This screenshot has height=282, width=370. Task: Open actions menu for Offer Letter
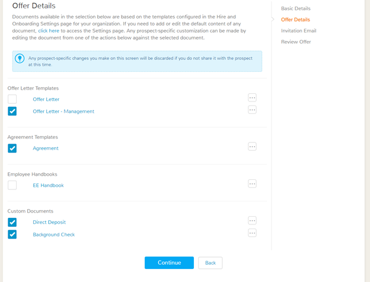coord(252,97)
